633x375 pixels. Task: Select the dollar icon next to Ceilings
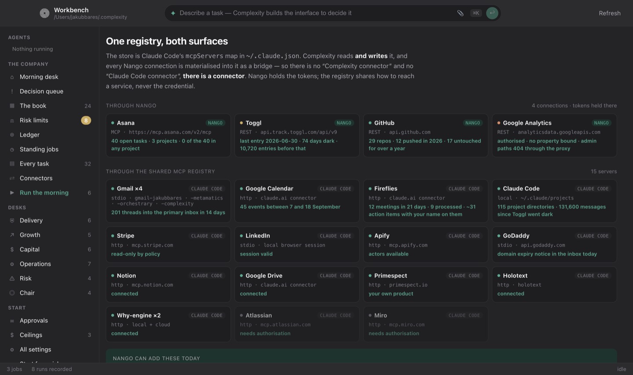click(12, 335)
